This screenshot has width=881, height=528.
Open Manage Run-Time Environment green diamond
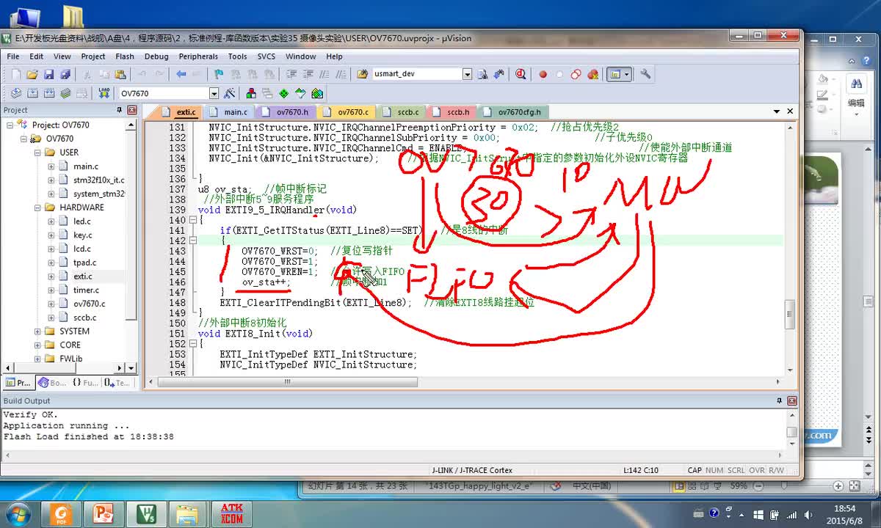click(x=283, y=93)
